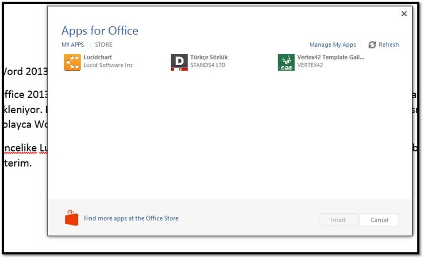Click the VERTEX42 publisher text

310,65
